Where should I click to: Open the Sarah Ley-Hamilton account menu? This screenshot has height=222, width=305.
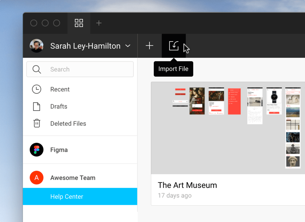coord(85,46)
